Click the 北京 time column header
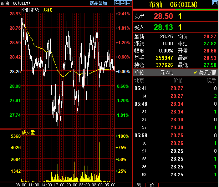 pyautogui.click(x=139, y=80)
